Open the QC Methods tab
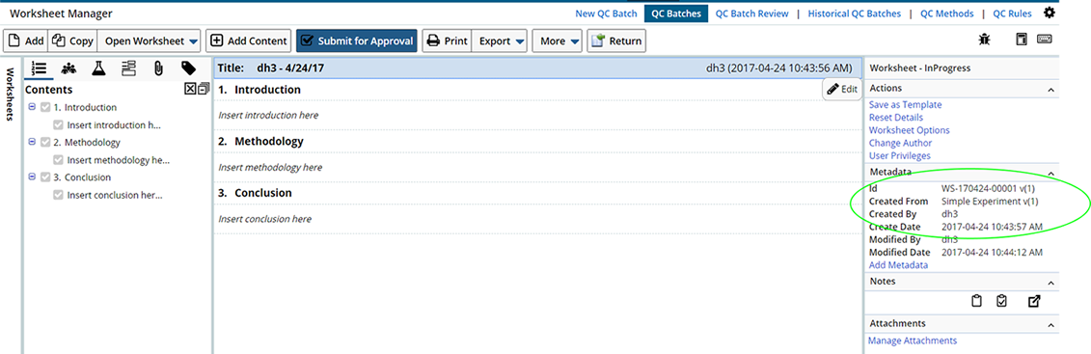This screenshot has width=1091, height=354. [x=946, y=14]
